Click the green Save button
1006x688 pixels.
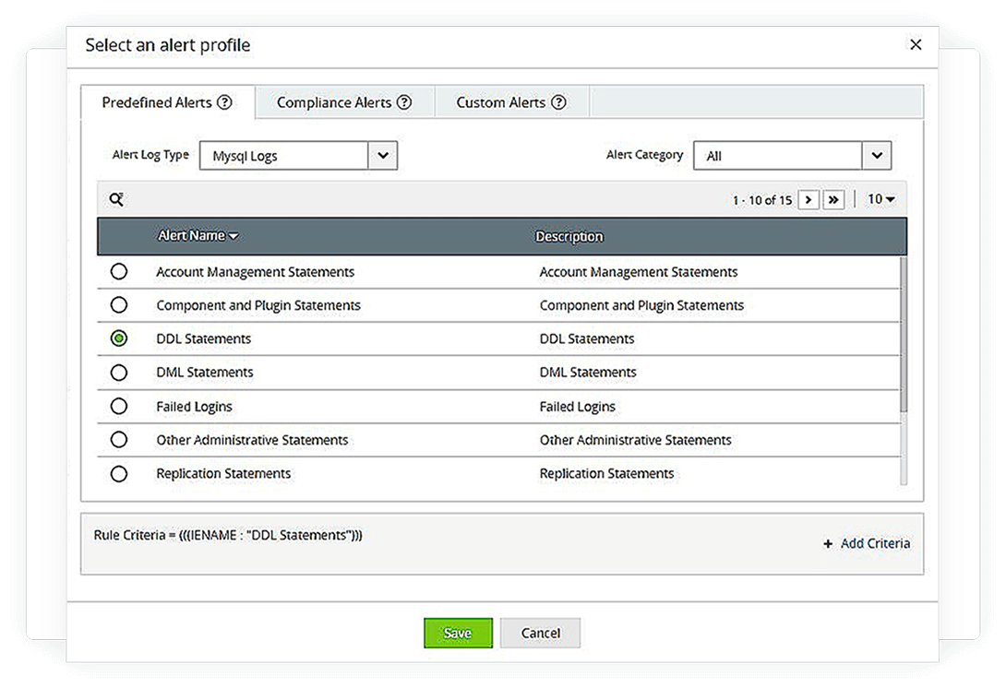(458, 633)
